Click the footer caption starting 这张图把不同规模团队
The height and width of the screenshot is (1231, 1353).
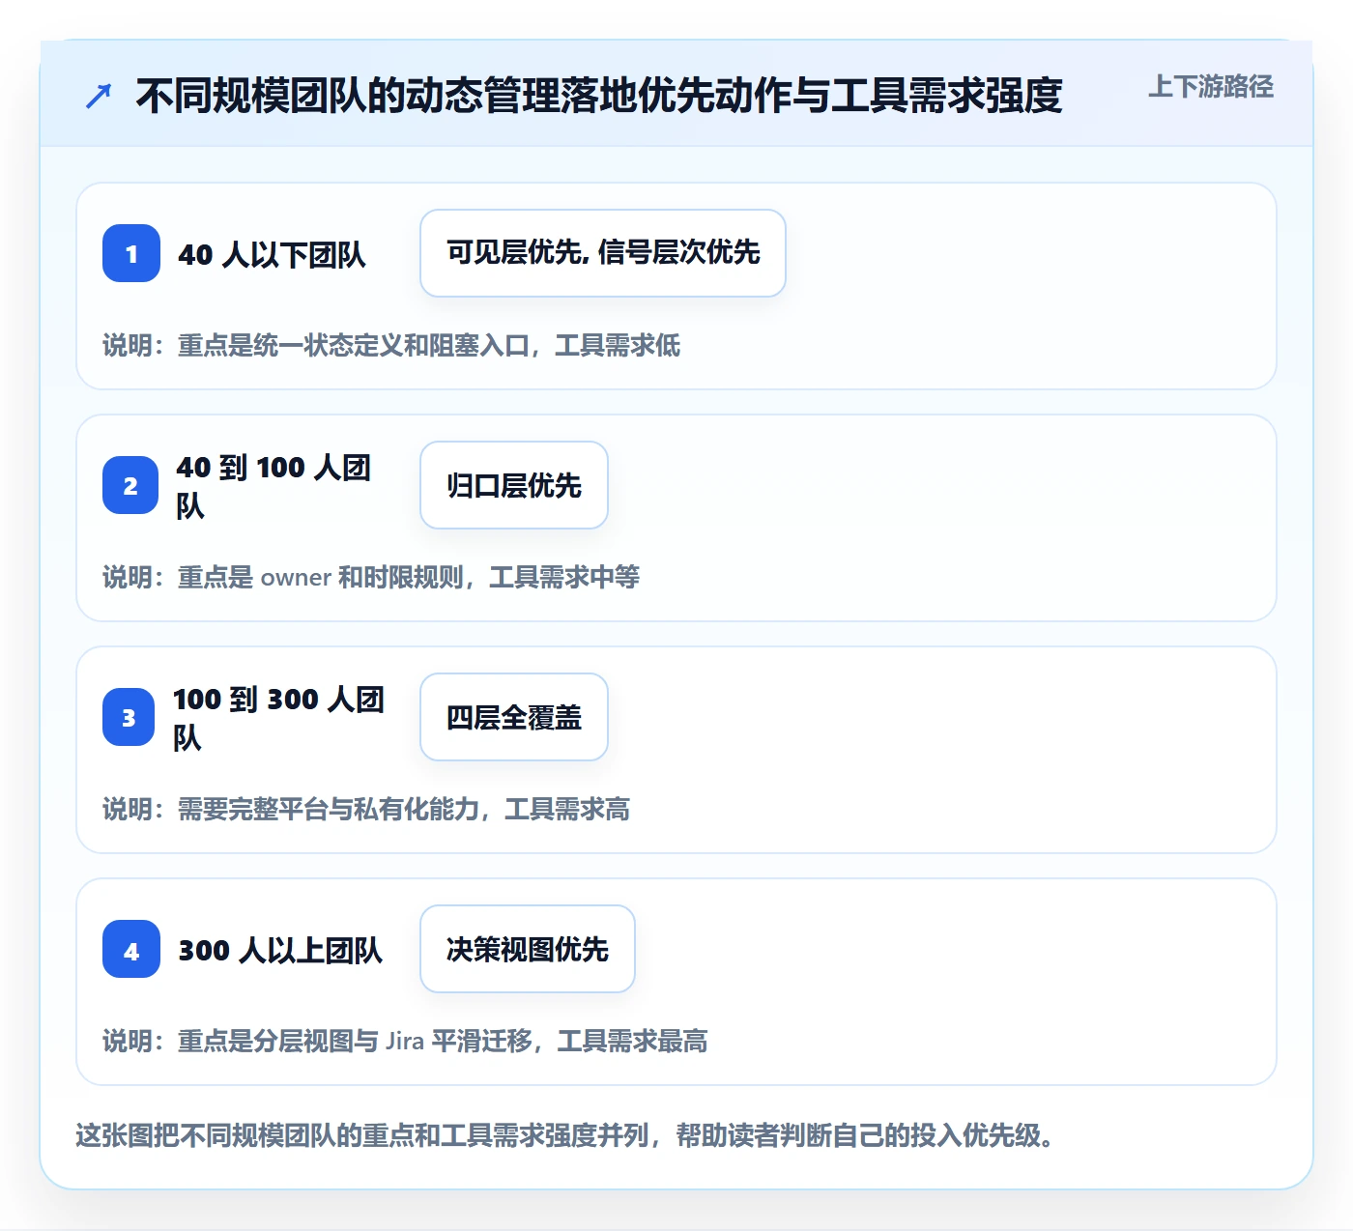[x=564, y=1134]
